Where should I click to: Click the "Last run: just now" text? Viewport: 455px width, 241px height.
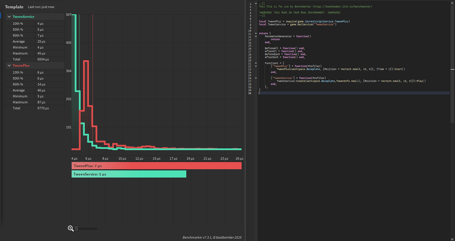[x=41, y=7]
